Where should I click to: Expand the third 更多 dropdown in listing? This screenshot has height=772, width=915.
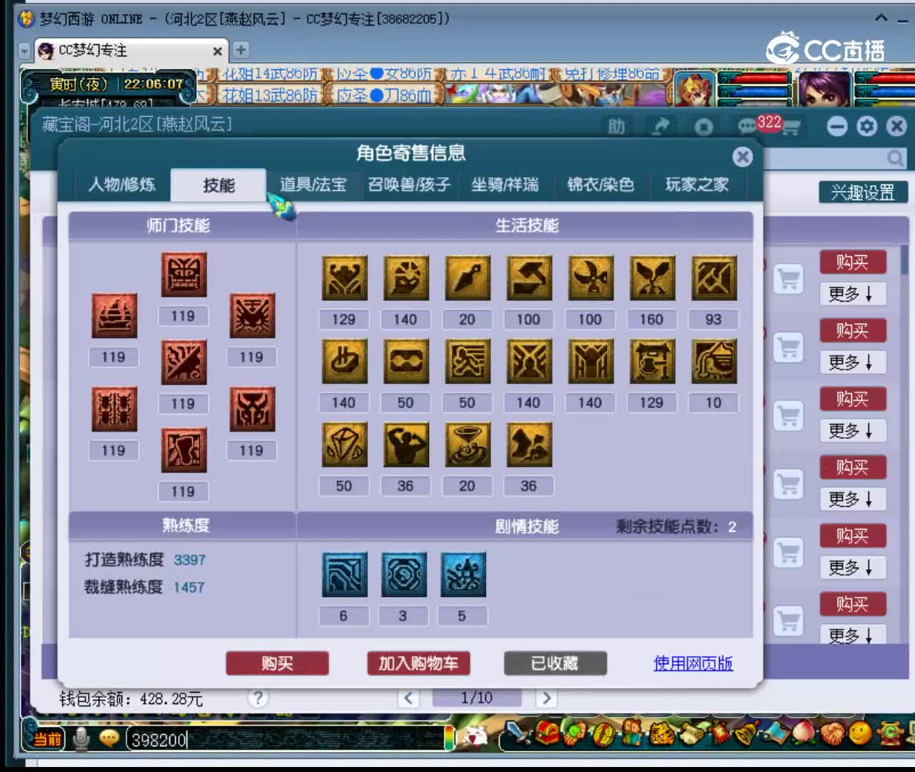[853, 430]
